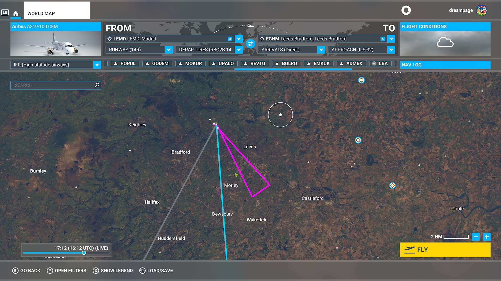Clear LEMD Madrid departure airport
Screen dimensions: 501x281
click(230, 39)
